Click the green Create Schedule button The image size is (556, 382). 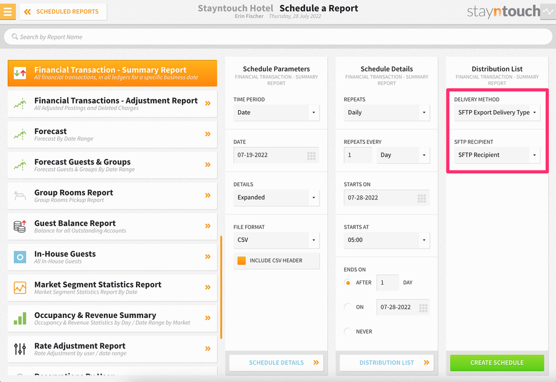pyautogui.click(x=497, y=363)
